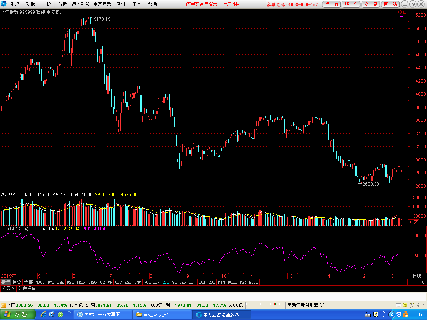Click the double-arrow icon in status bar
The width and height of the screenshot is (427, 320).
pos(418,305)
